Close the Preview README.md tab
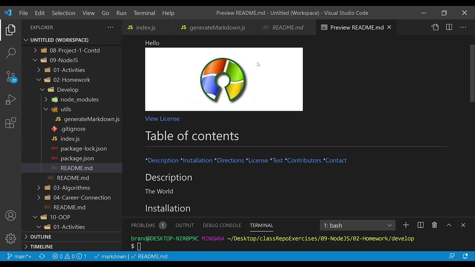Viewport: 475px width, 267px height. [389, 27]
